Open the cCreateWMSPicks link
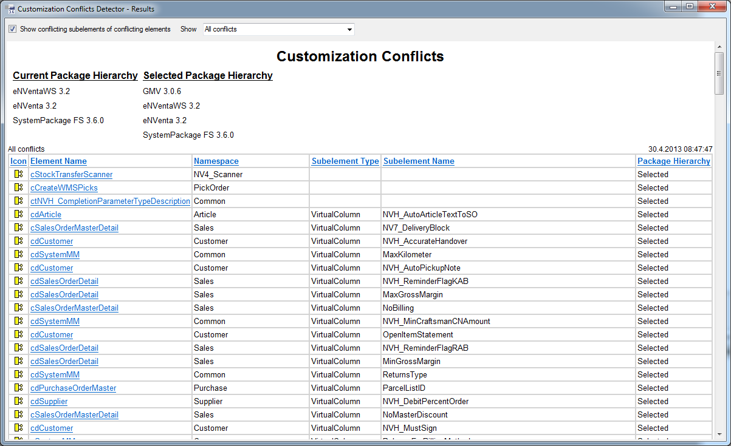 [x=64, y=188]
